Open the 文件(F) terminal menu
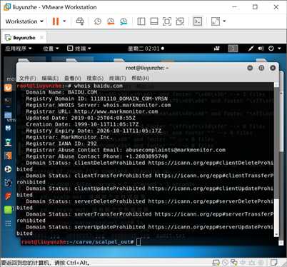Screen dimensions: 287x267 tap(28, 79)
